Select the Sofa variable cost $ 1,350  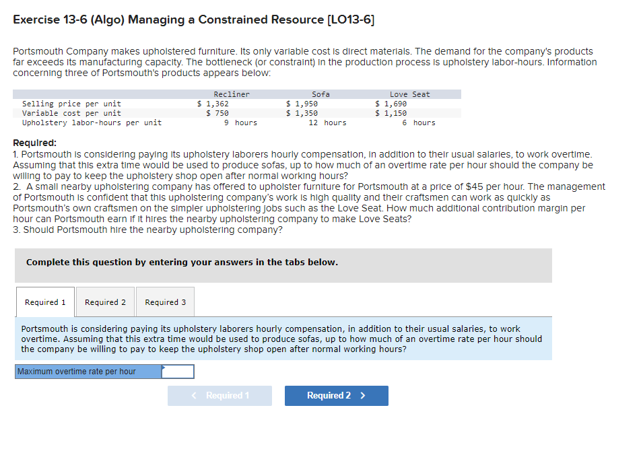pyautogui.click(x=302, y=113)
